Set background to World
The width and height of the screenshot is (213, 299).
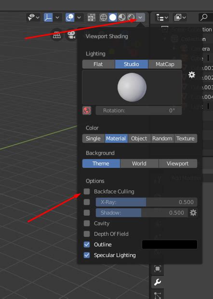tap(139, 163)
